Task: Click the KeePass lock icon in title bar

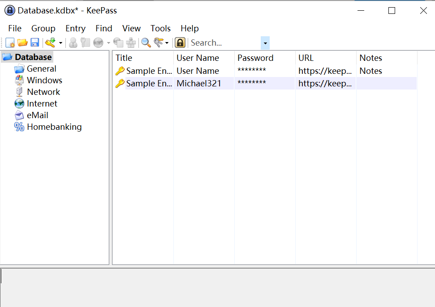Action: click(x=10, y=11)
